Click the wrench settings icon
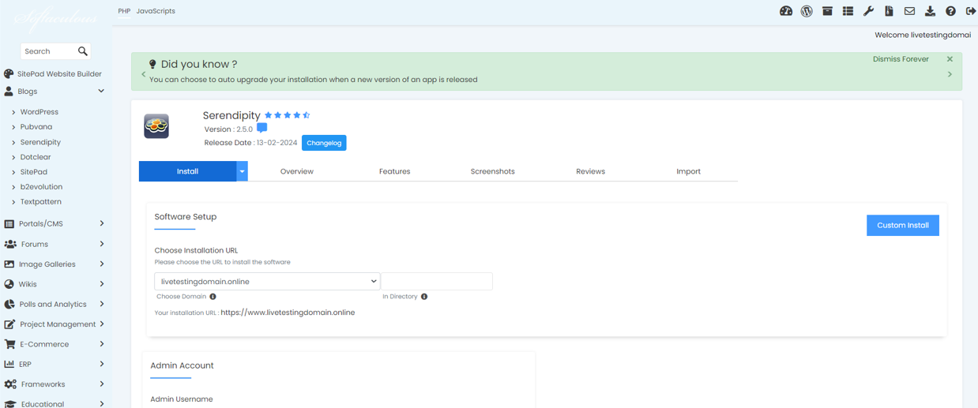Image resolution: width=978 pixels, height=408 pixels. click(x=868, y=11)
